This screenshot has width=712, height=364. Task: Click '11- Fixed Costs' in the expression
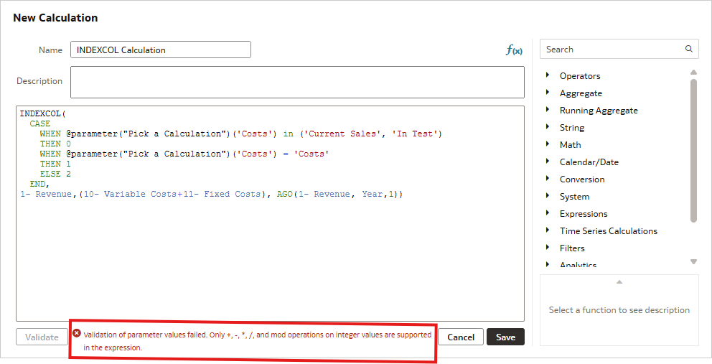tap(222, 194)
